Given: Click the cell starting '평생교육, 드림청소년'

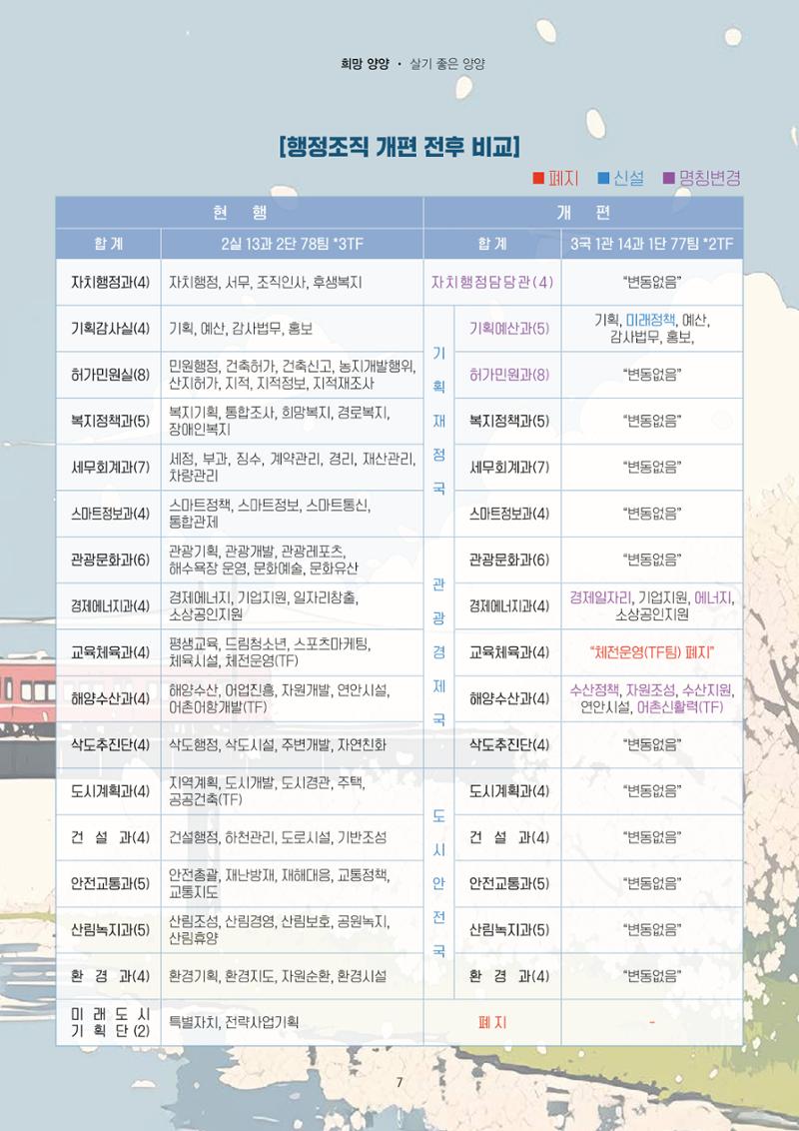Looking at the screenshot, I should [292, 652].
